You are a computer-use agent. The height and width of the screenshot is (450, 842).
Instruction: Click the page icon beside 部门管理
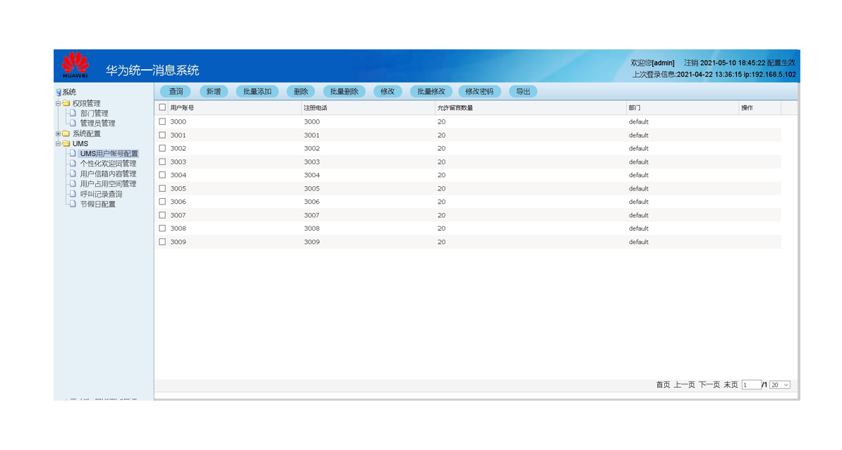point(73,114)
